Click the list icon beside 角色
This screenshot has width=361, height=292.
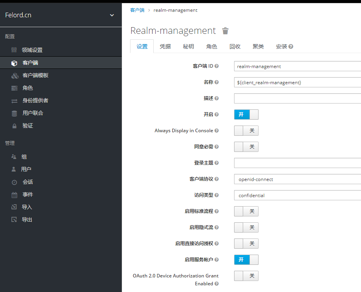pos(14,88)
